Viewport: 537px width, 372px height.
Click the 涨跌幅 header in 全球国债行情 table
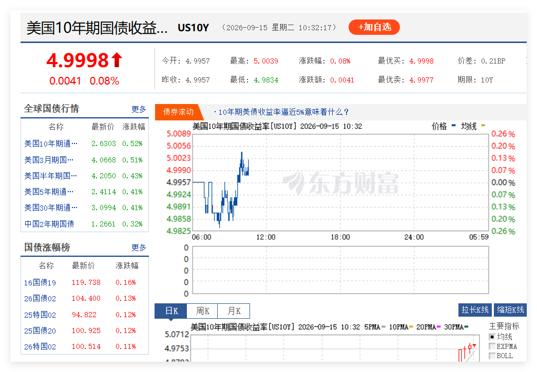click(x=133, y=127)
